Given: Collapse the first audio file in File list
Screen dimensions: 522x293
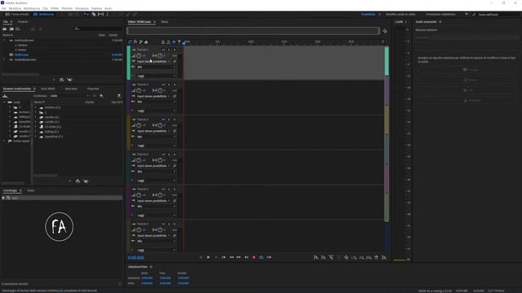Looking at the screenshot, I should click(x=4, y=40).
